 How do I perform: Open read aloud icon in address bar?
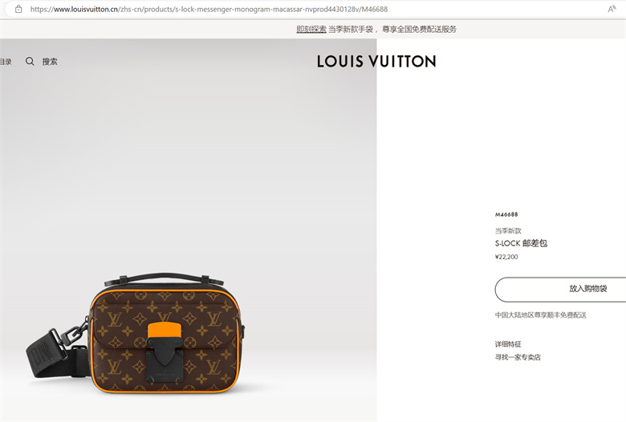[612, 9]
